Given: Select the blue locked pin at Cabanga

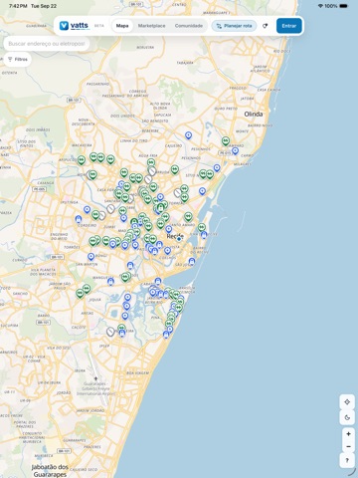Looking at the screenshot, I should [158, 281].
